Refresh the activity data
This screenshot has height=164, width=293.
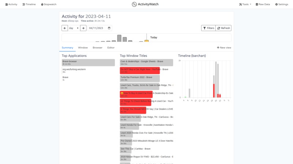(223, 28)
